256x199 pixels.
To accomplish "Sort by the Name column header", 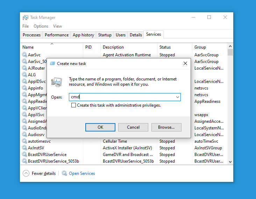I will [52, 47].
